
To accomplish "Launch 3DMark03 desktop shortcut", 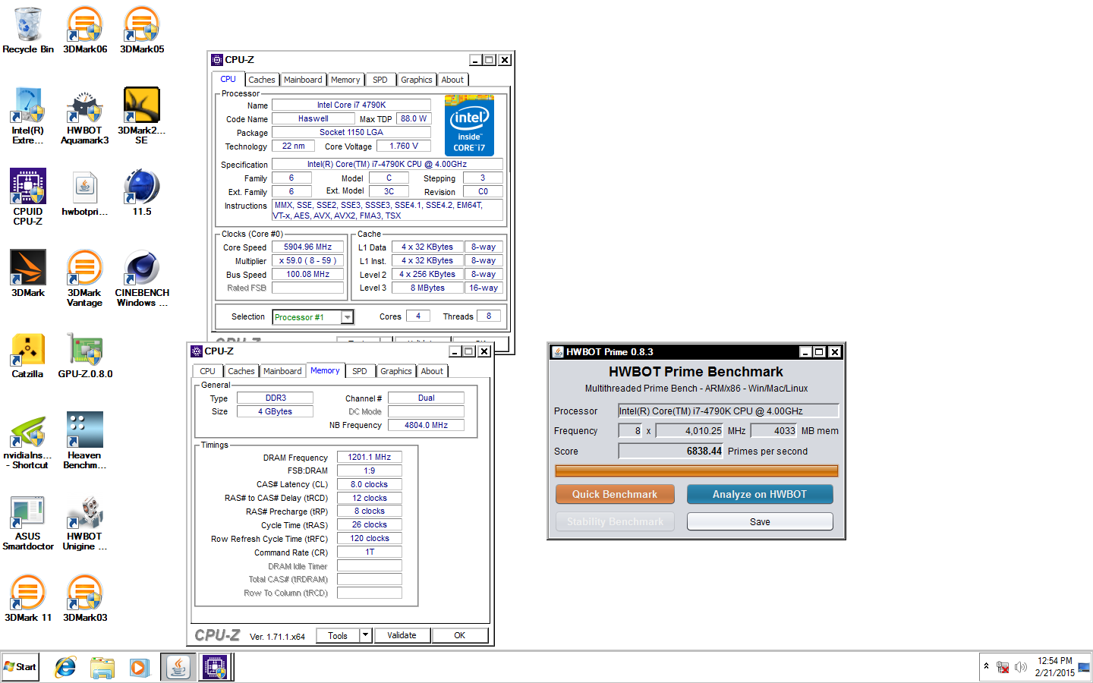I will point(85,599).
